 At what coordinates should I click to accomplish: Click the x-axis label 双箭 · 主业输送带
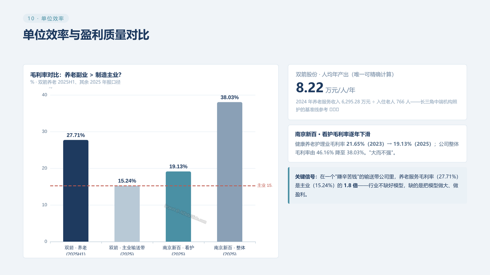[x=127, y=251]
